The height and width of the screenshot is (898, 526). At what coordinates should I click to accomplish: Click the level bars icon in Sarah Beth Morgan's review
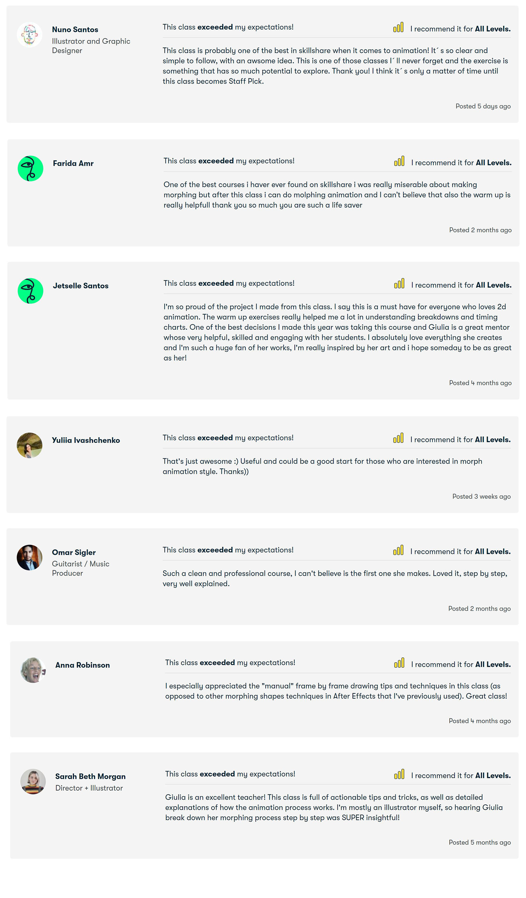pyautogui.click(x=399, y=774)
